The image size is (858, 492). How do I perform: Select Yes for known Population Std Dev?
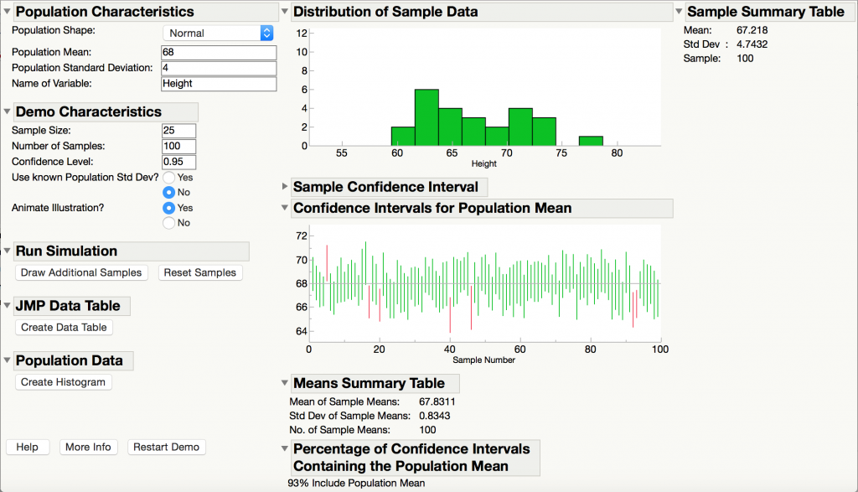[169, 178]
